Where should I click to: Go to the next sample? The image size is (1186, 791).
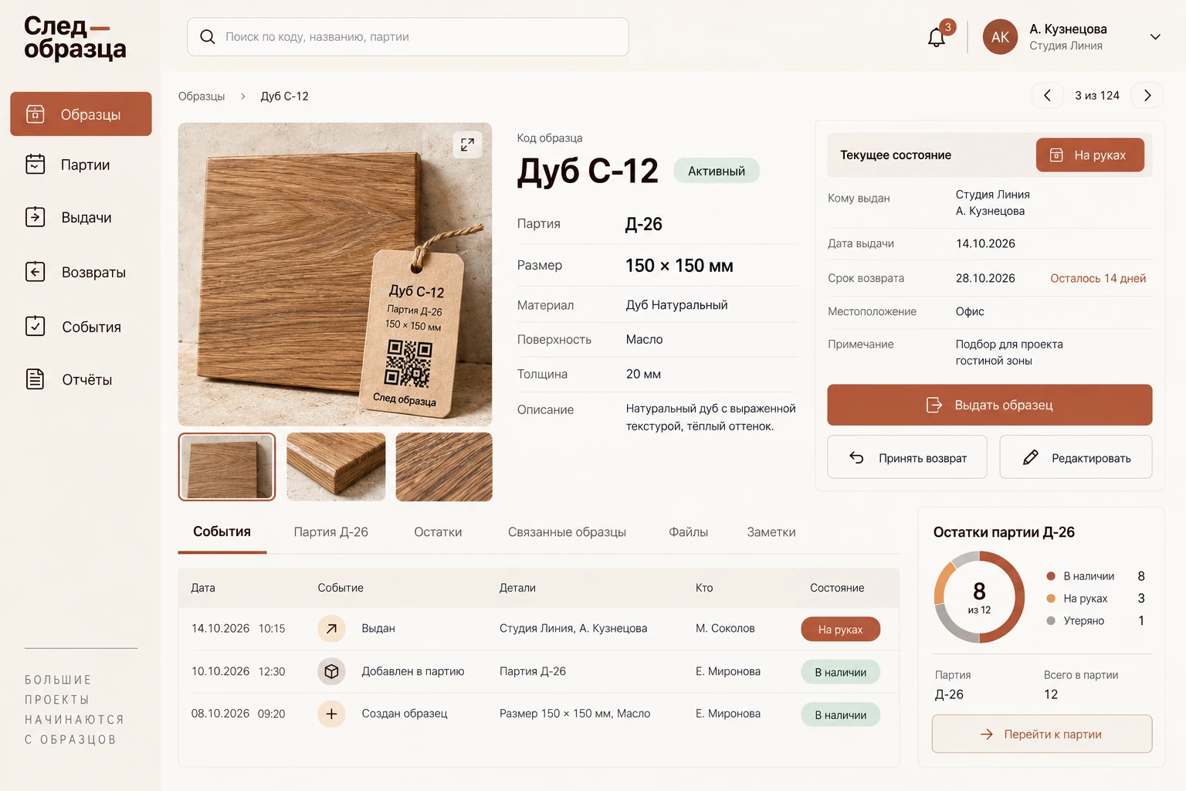[1147, 96]
